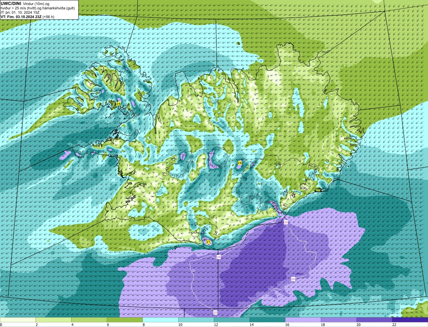This screenshot has width=428, height=327.
Task: Click the legend value 18
Action: pyautogui.click(x=323, y=325)
